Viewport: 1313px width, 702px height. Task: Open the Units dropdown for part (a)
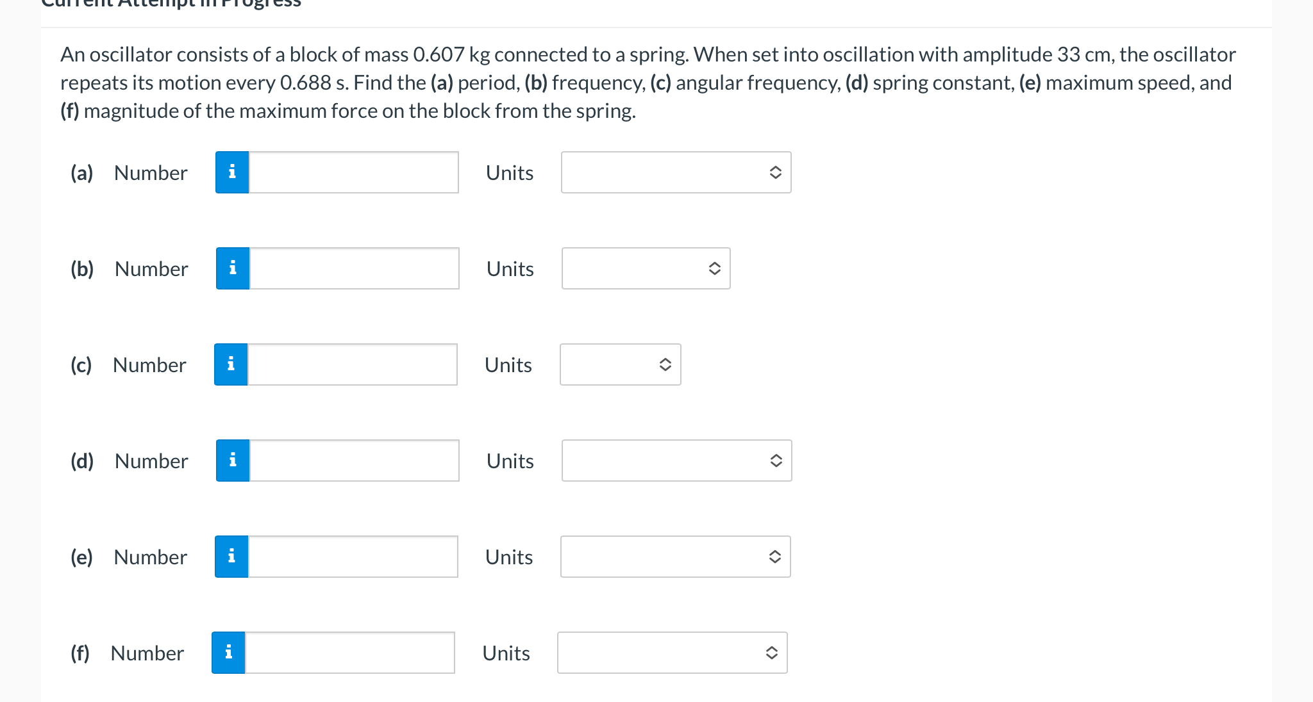pos(676,172)
